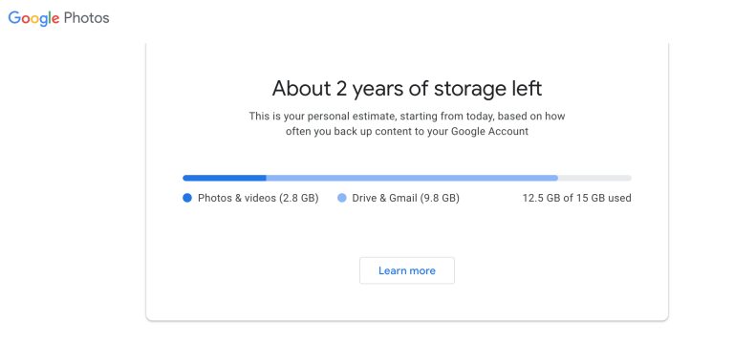This screenshot has height=344, width=734.
Task: Click the 'This is your personal estimate' text line
Action: pyautogui.click(x=407, y=116)
